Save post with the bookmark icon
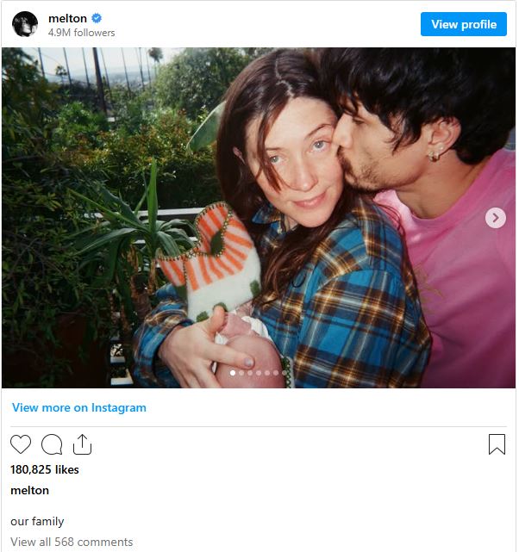Viewport: 519px width, 552px height. 497,444
